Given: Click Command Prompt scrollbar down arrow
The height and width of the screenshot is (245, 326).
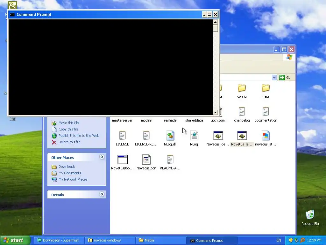Looking at the screenshot, I should click(215, 112).
